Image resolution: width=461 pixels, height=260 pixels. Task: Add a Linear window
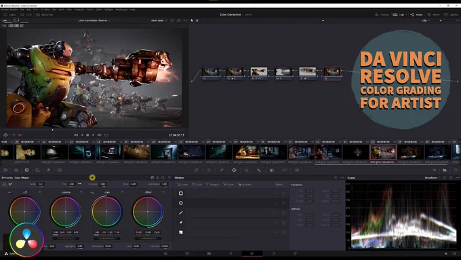182,185
